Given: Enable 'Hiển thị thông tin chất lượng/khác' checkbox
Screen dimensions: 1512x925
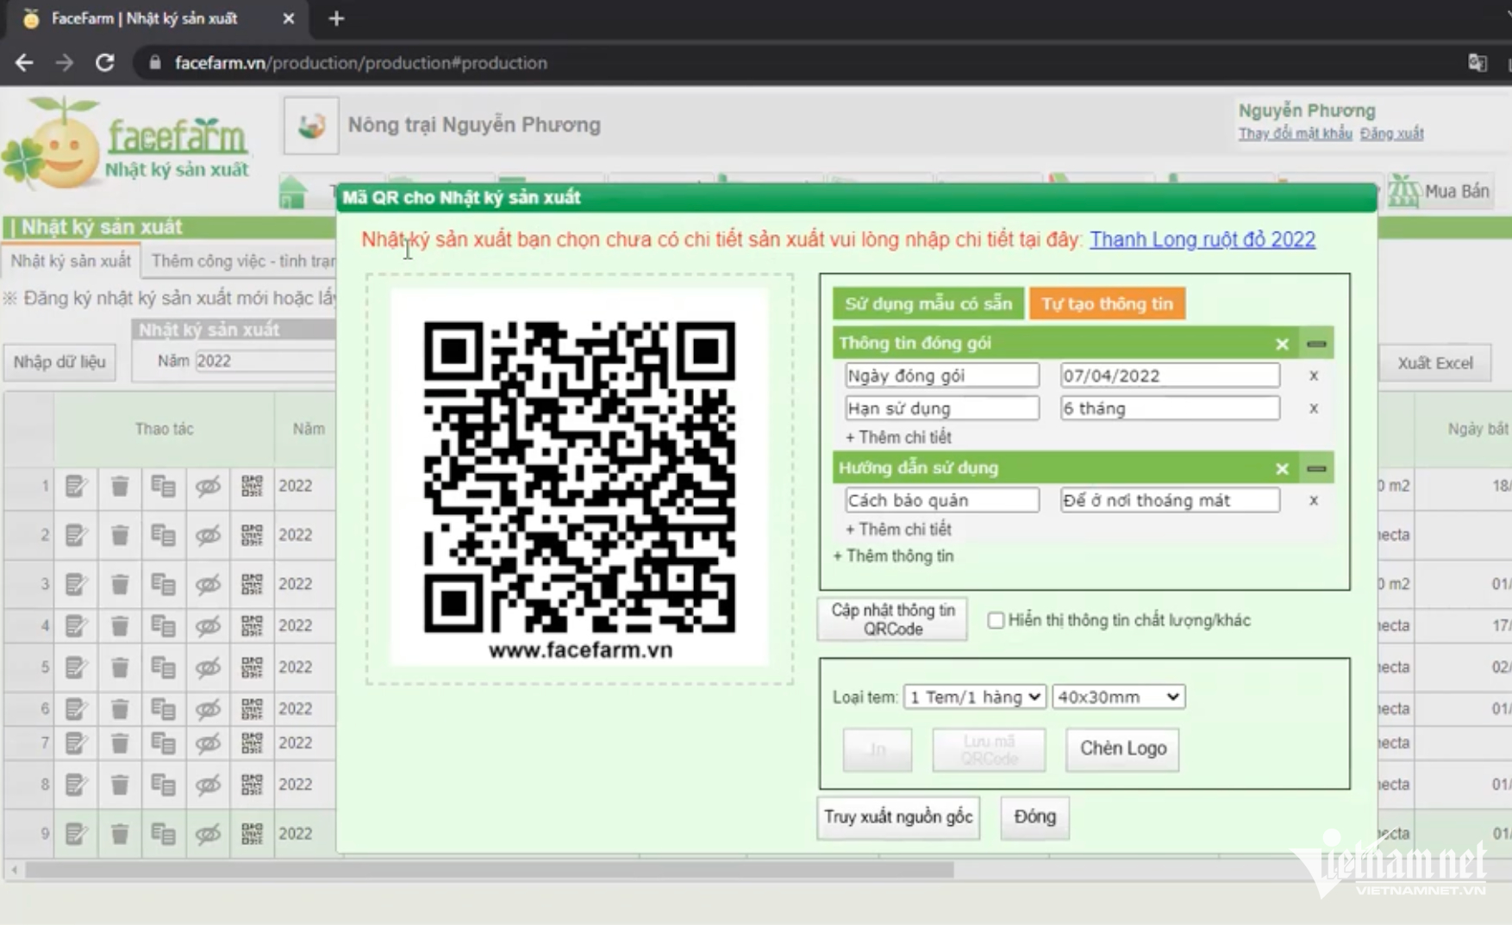Looking at the screenshot, I should pyautogui.click(x=996, y=620).
